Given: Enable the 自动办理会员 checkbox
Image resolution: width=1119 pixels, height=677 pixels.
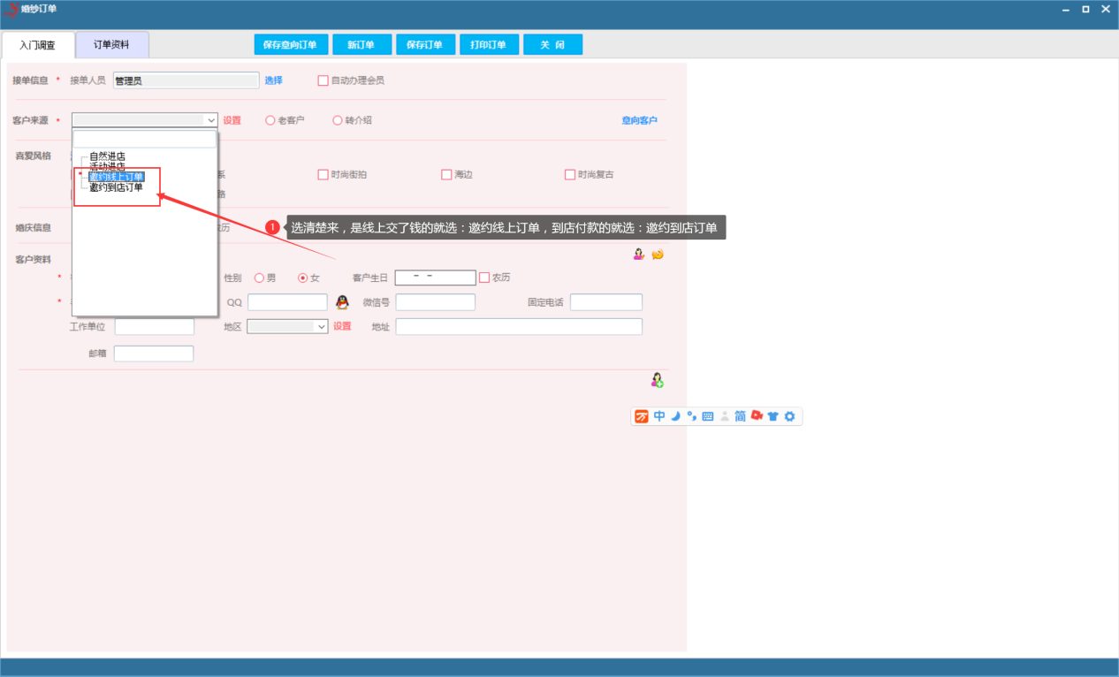Looking at the screenshot, I should coord(323,80).
